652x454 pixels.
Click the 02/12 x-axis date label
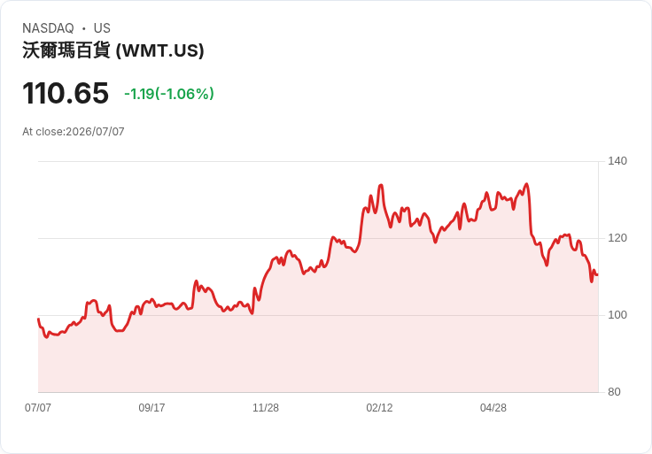379,407
